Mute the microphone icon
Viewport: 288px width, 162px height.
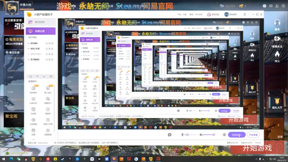point(183,135)
